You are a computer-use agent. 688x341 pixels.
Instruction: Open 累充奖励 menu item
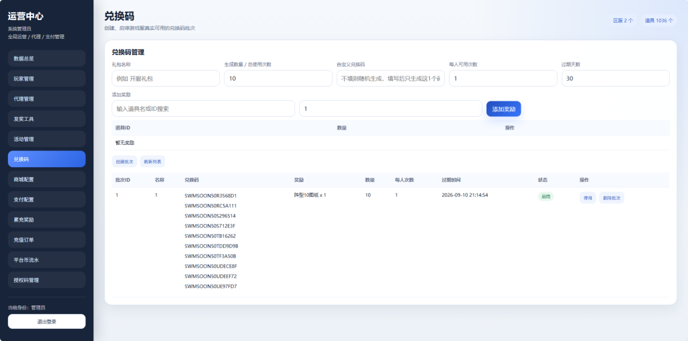(46, 220)
